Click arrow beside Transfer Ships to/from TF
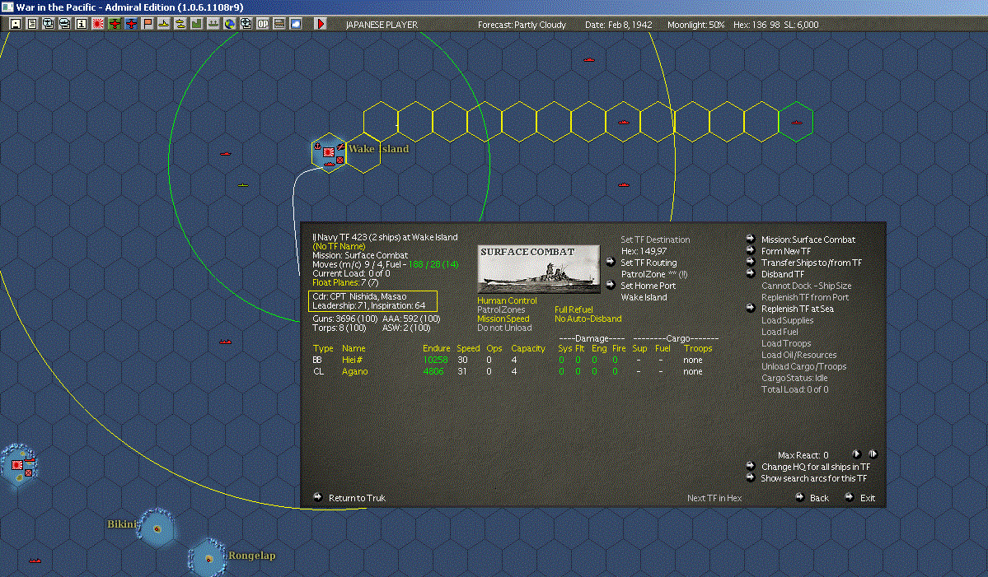Viewport: 988px width, 577px height. pyautogui.click(x=751, y=262)
